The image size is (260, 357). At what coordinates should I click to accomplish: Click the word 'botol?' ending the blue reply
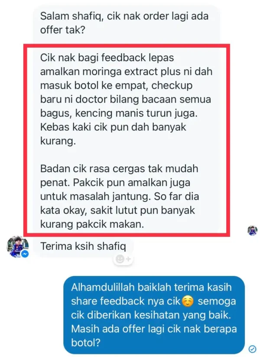(86, 343)
